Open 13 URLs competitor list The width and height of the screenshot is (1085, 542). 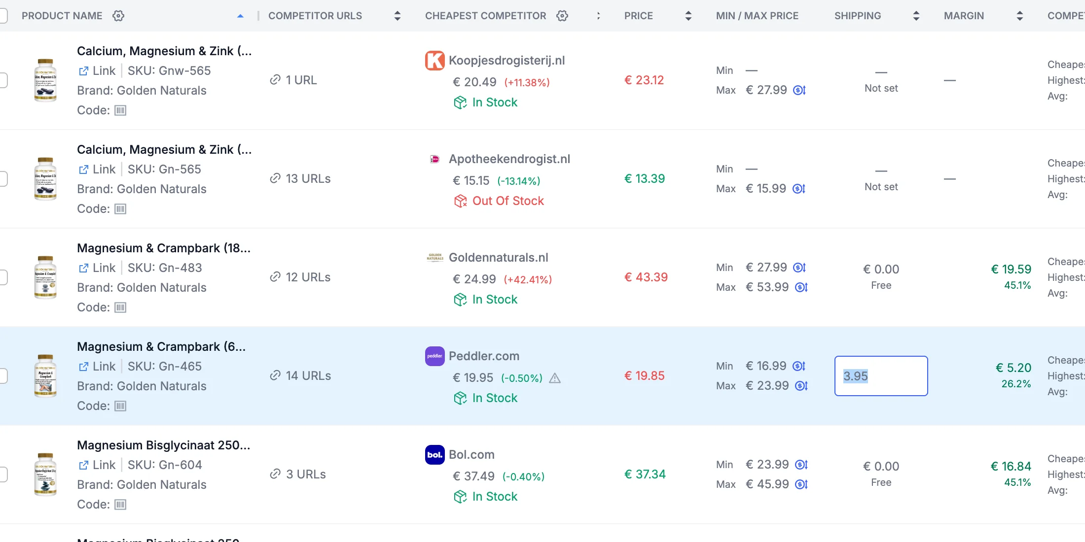tap(300, 178)
